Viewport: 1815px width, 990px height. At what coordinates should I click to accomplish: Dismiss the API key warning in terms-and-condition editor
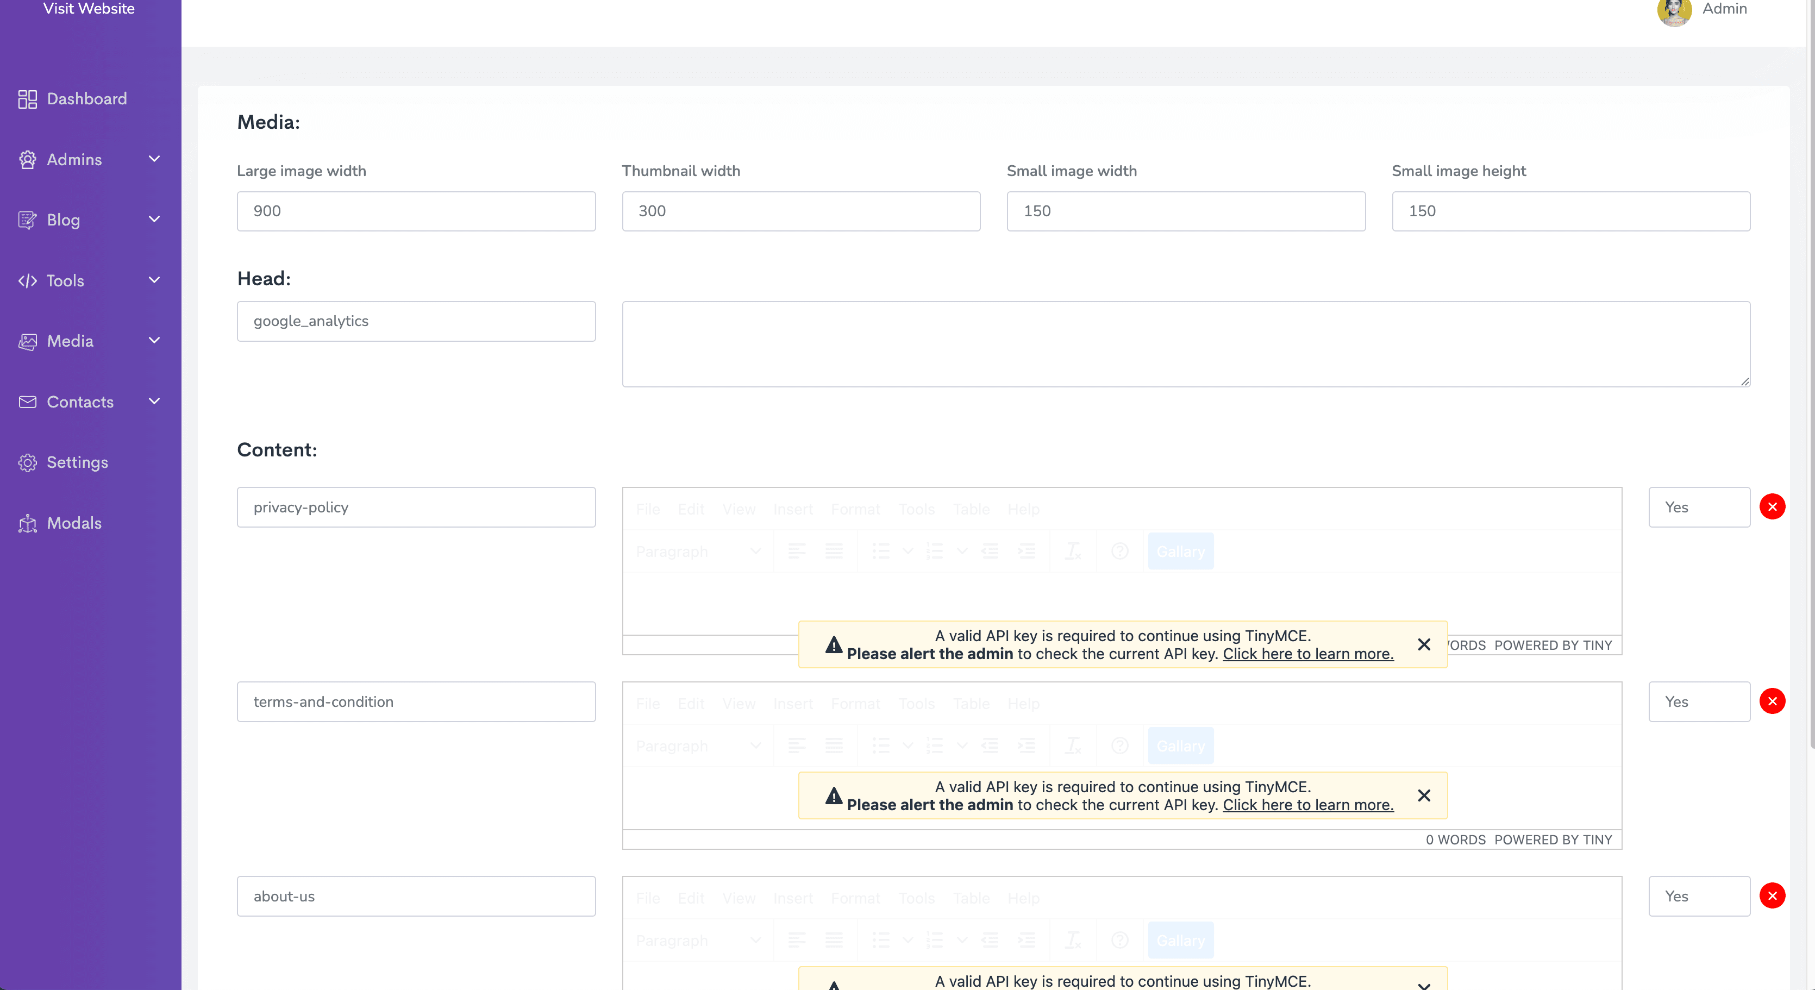click(x=1424, y=795)
